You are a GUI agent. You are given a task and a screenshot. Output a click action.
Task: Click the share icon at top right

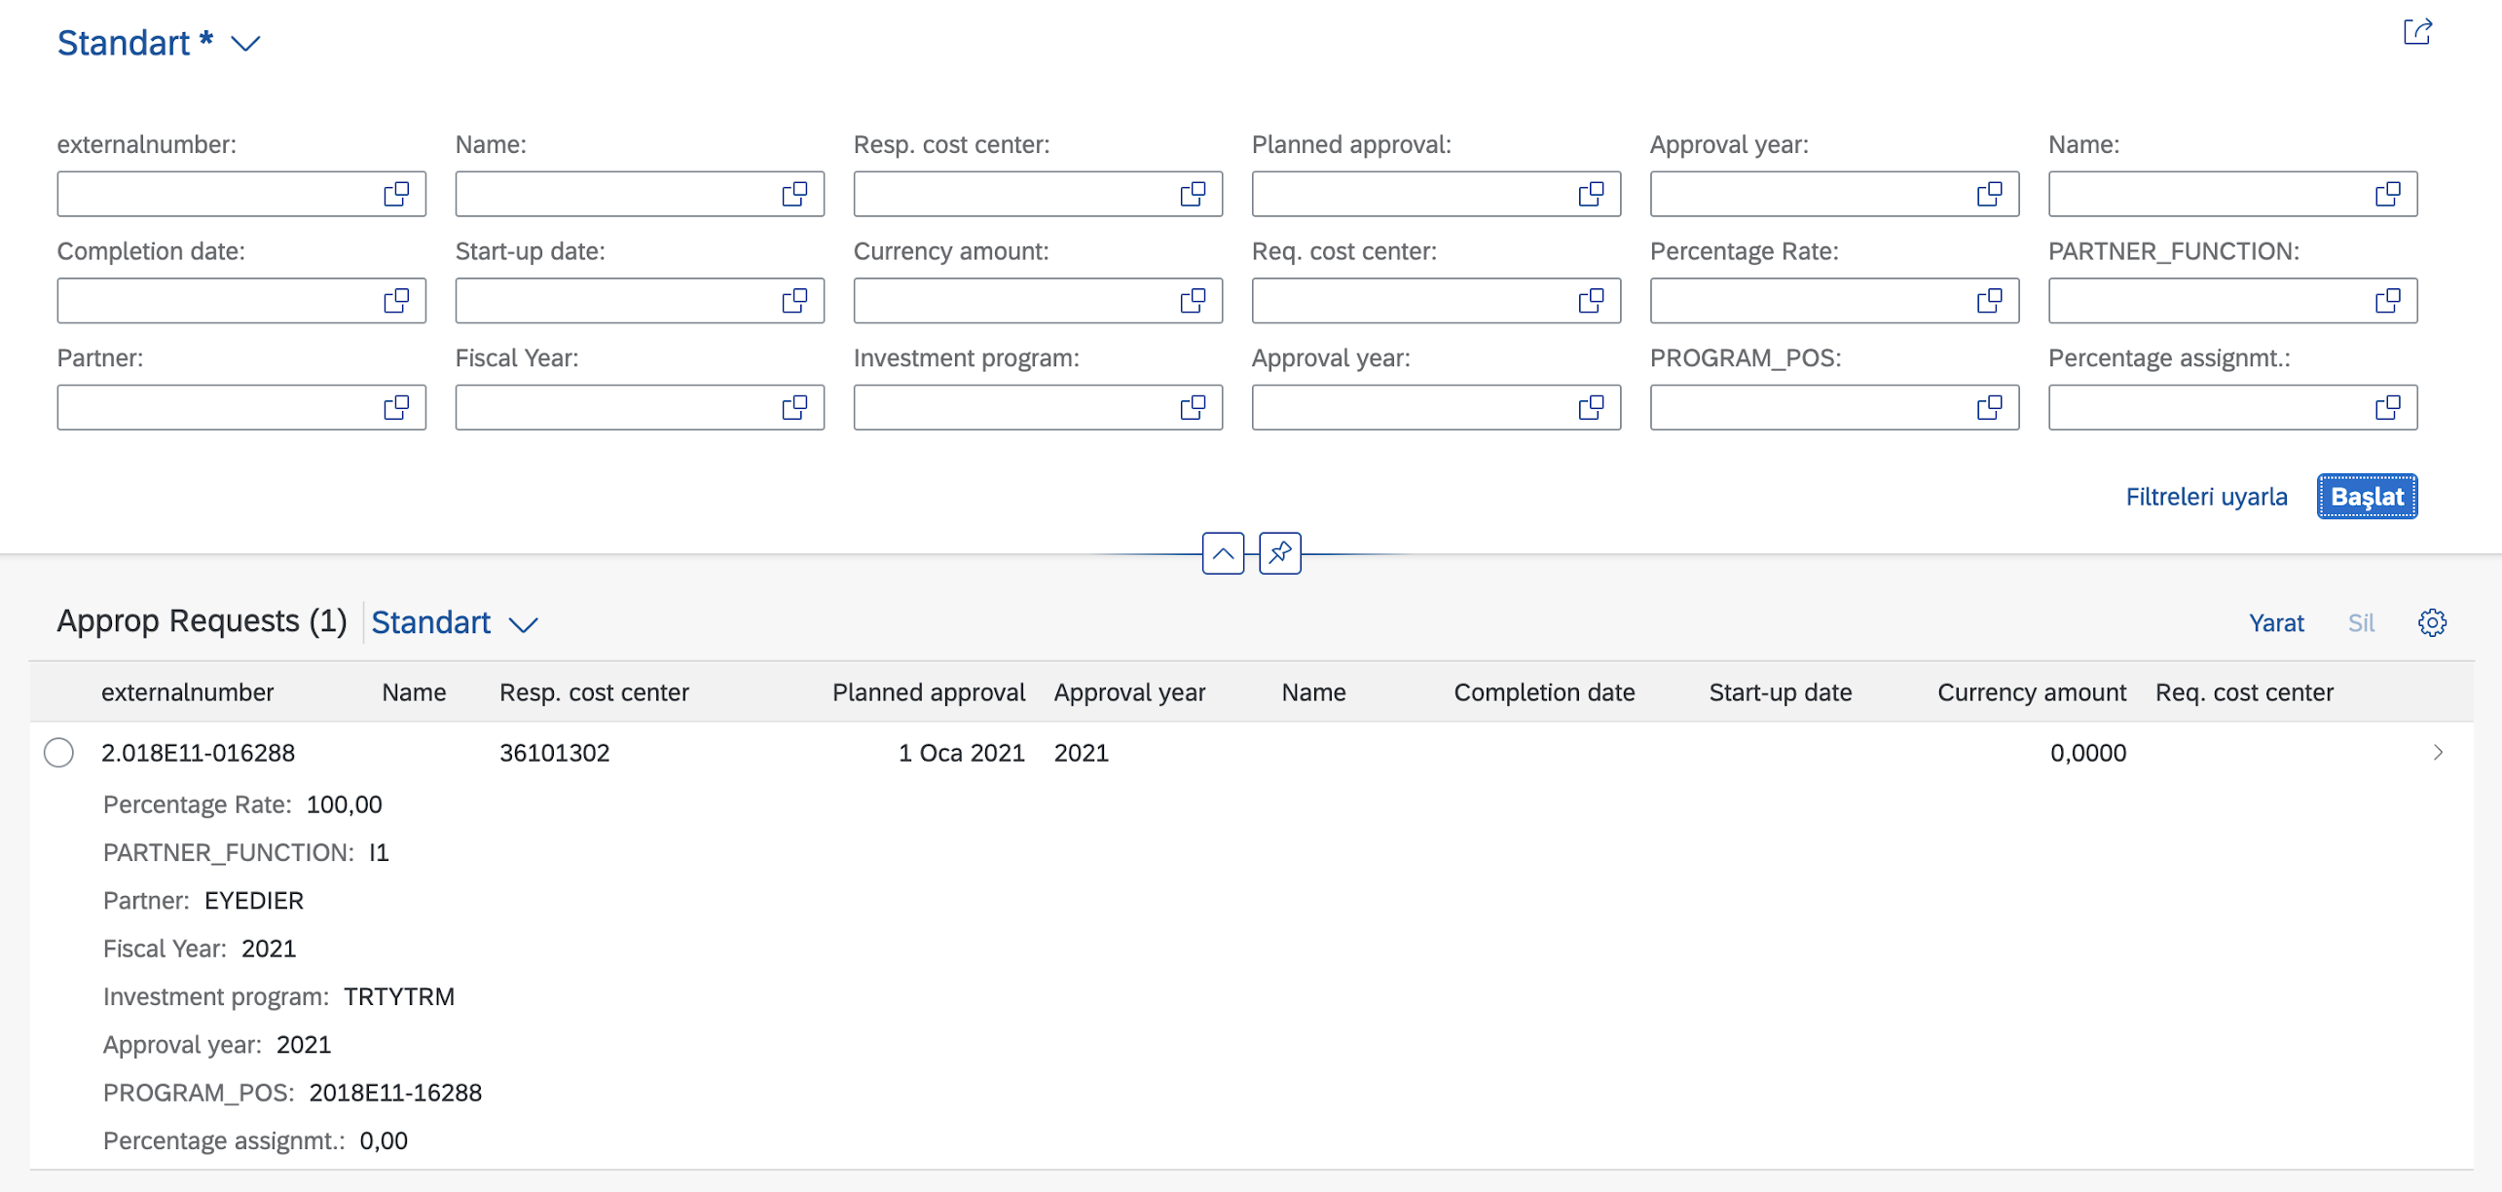coord(2417,32)
